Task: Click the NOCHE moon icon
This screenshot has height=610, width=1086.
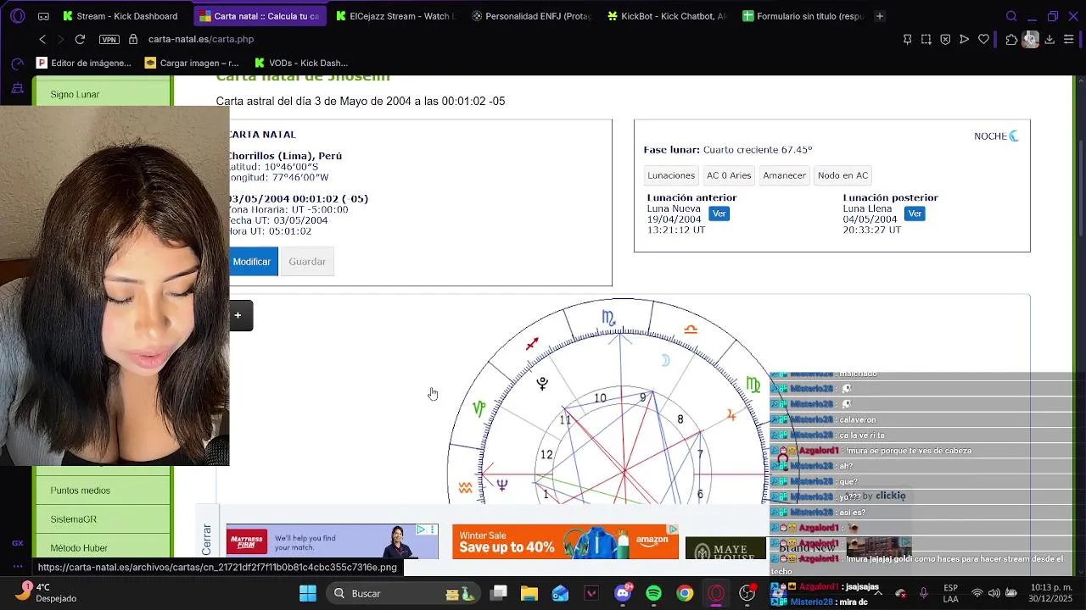Action: (1014, 136)
